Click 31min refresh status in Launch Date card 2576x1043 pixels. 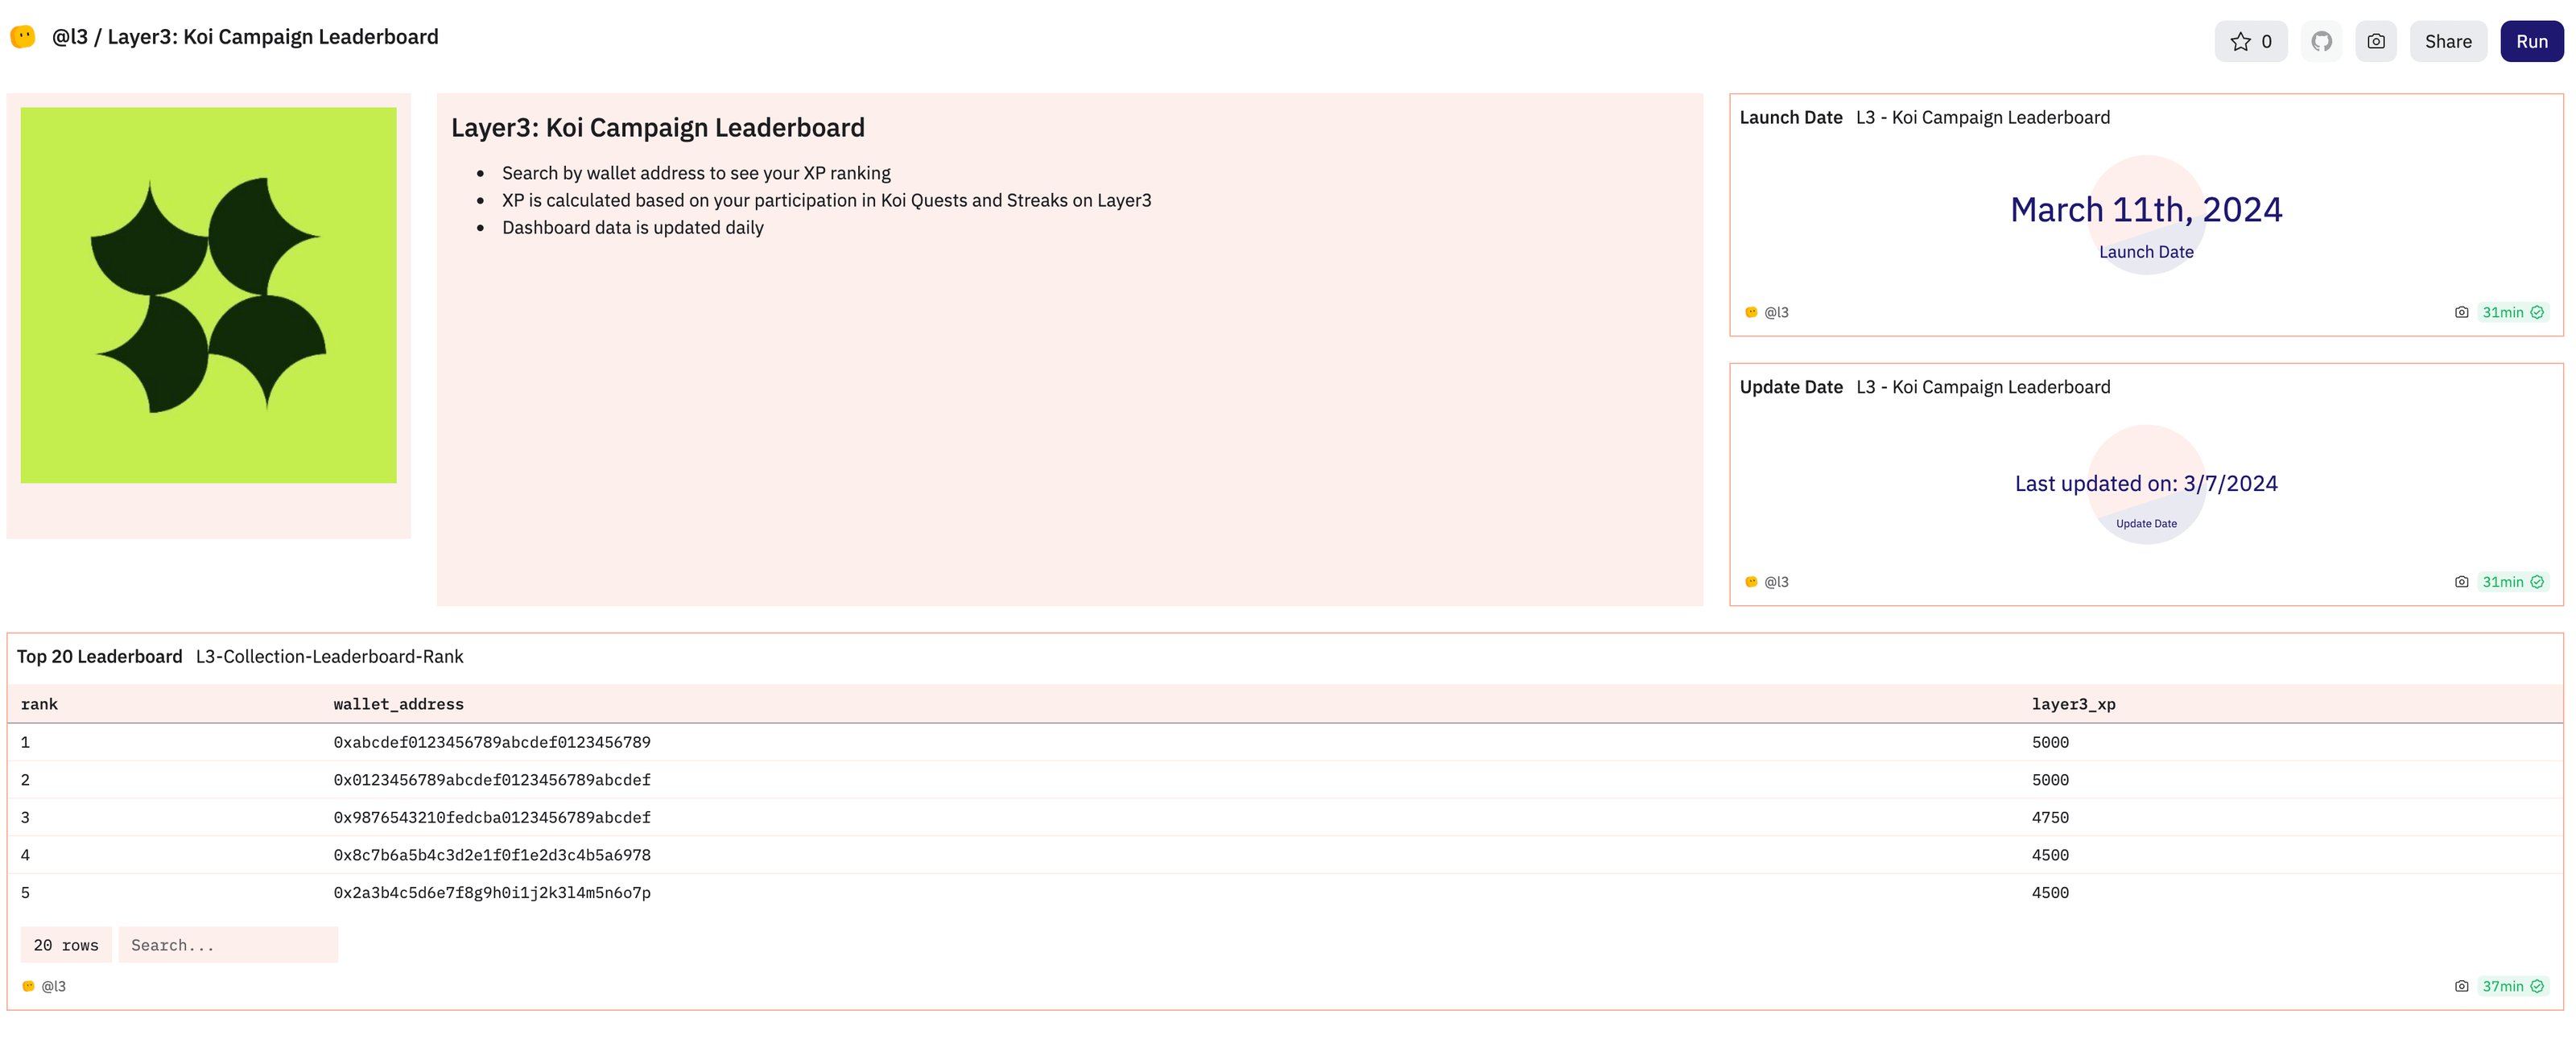(2512, 312)
